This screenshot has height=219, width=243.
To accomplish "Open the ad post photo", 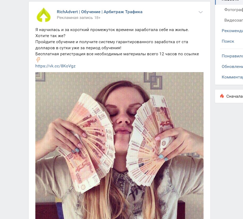I will coord(119,146).
